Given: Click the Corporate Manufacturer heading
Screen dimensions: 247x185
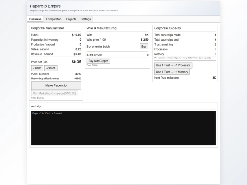Looking at the screenshot, I should tap(48, 28).
